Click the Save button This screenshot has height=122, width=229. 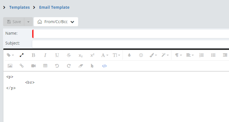tap(14, 22)
